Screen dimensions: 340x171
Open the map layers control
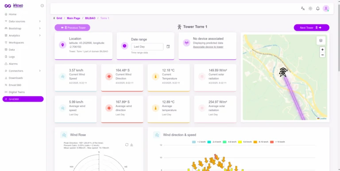[x=321, y=41]
